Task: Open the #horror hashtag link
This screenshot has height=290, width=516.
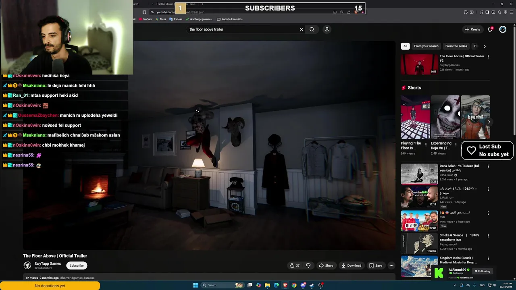Action: (65, 278)
